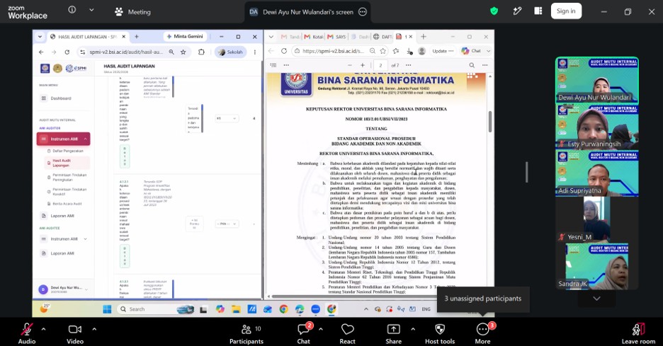Open meeting info circle icon
Viewport: 663px width, 346px height.
72,10
